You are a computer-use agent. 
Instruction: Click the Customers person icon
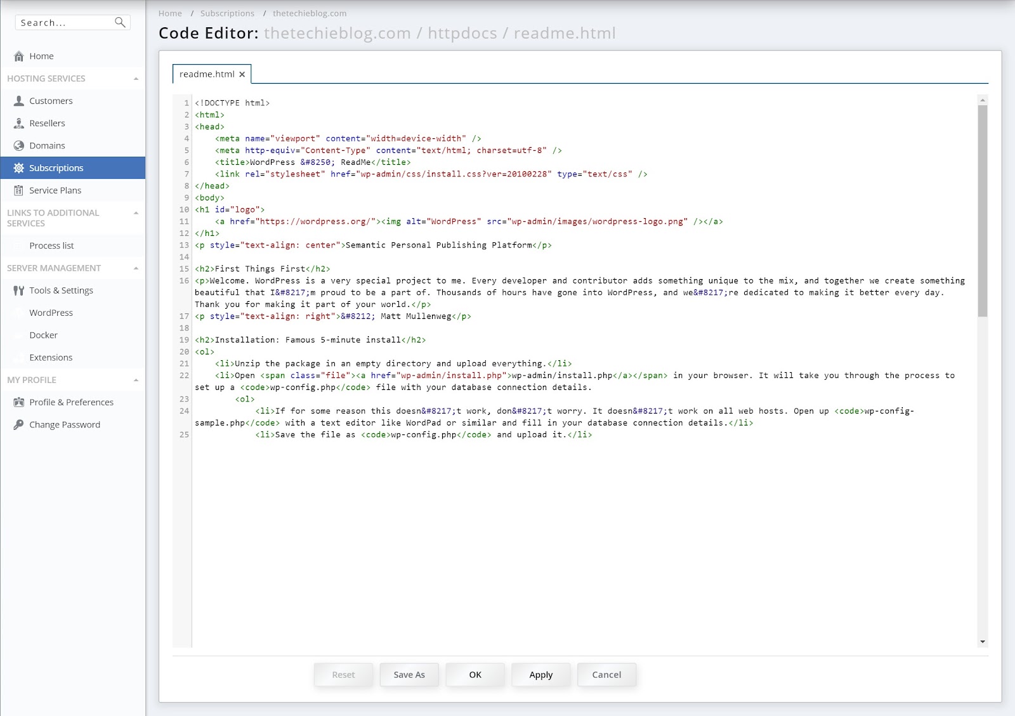tap(19, 101)
